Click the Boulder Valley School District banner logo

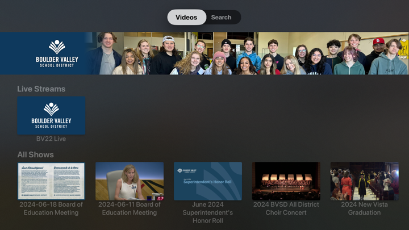click(x=57, y=53)
